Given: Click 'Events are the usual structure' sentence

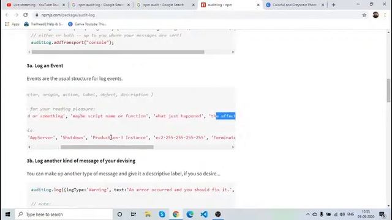Looking at the screenshot, I should tap(75, 79).
